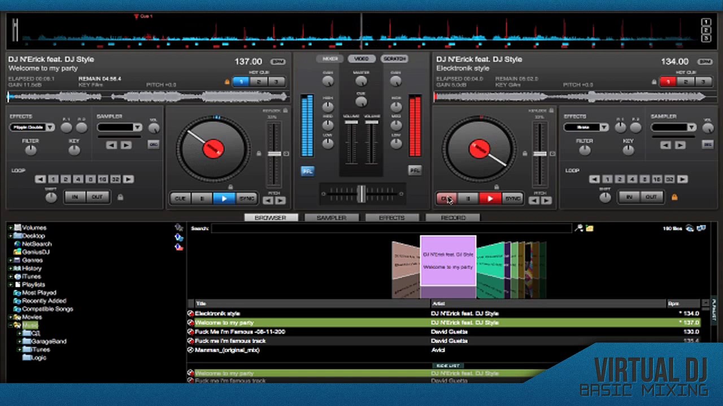The width and height of the screenshot is (723, 406).
Task: Trigger hot cue 3 on right deck
Action: tap(703, 82)
